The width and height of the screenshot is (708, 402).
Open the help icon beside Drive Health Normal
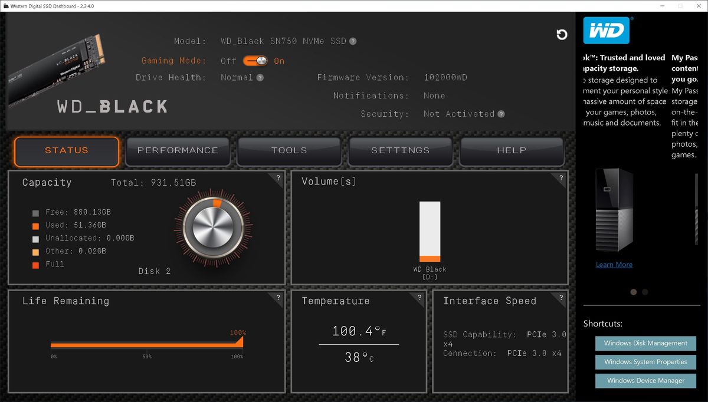[x=260, y=77]
